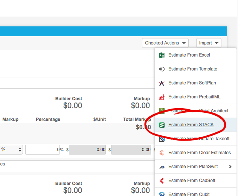Click the blue Cubit icon
The image size is (238, 196).
[x=162, y=194]
